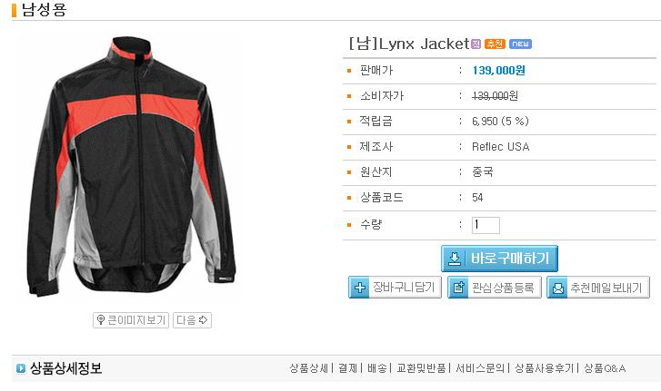Click the arrow icon on 다음 button
Image resolution: width=661 pixels, height=391 pixels.
point(203,320)
